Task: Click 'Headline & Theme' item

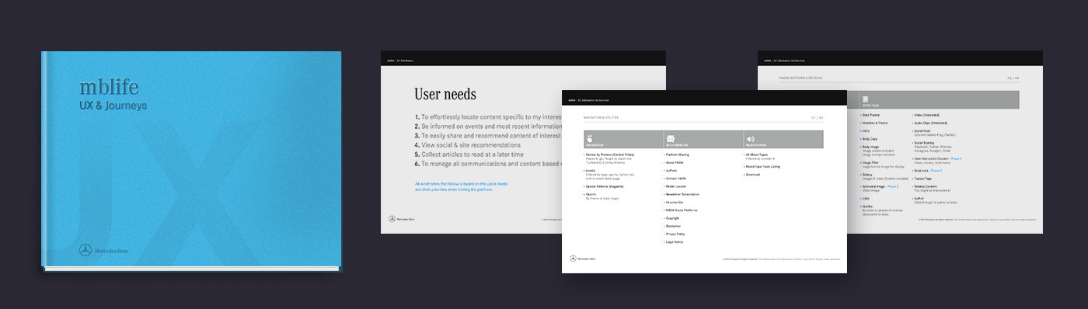Action: tap(874, 123)
